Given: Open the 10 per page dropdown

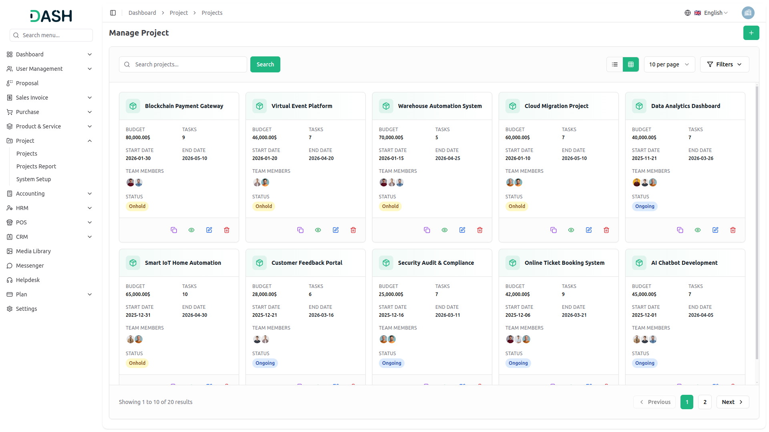Looking at the screenshot, I should [x=669, y=64].
